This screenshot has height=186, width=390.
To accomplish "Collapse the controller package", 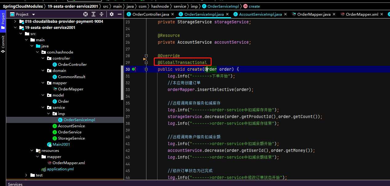I will tap(43, 58).
